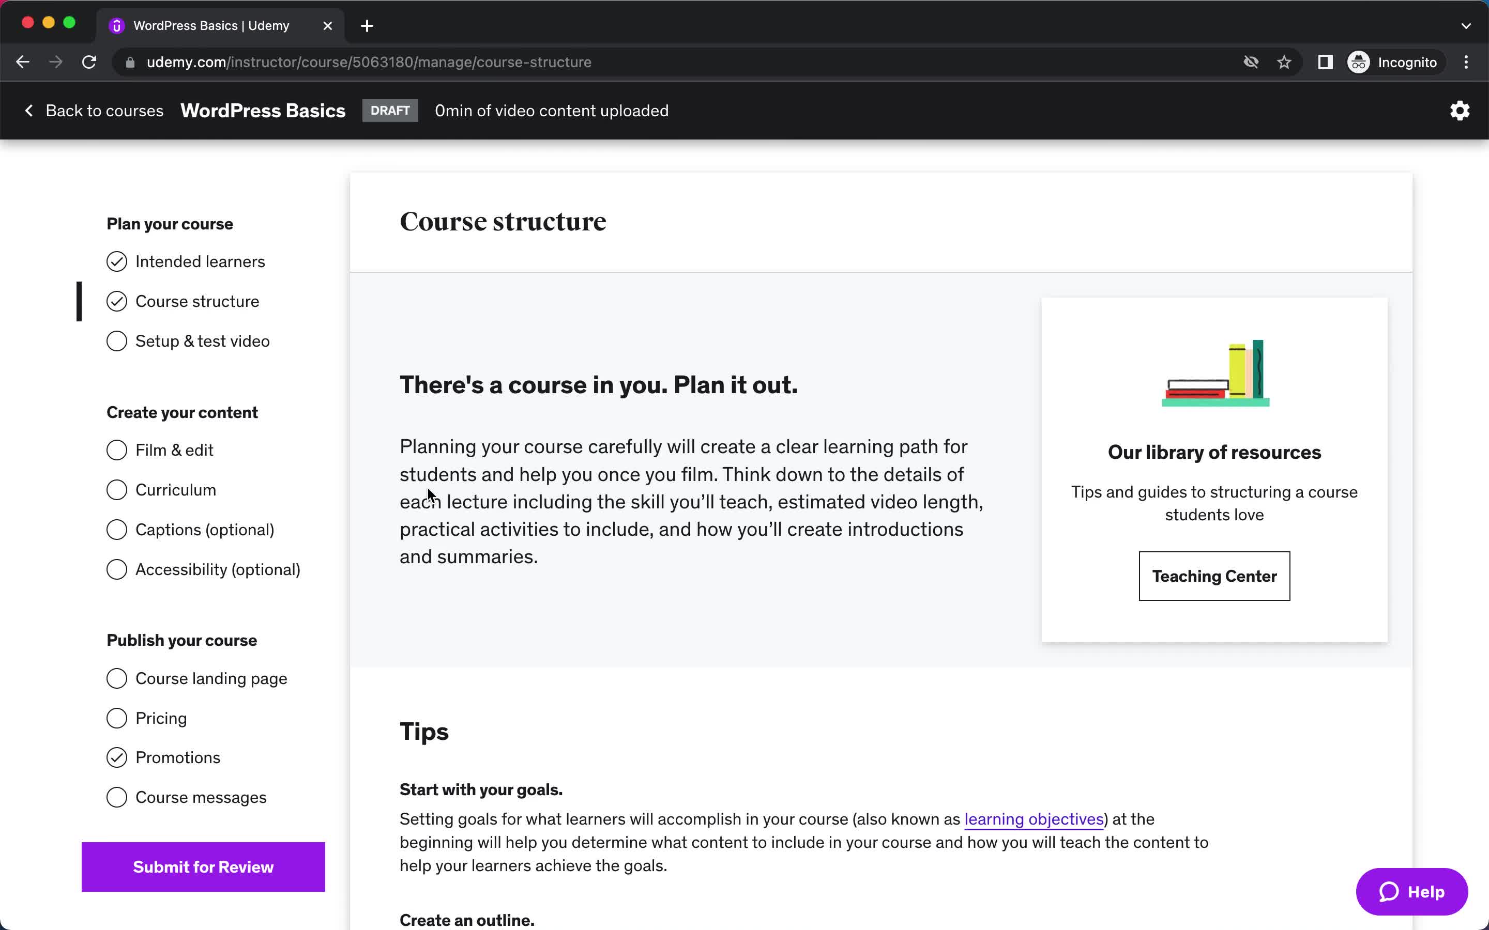This screenshot has height=930, width=1489.
Task: Expand the Course messages item
Action: [201, 796]
